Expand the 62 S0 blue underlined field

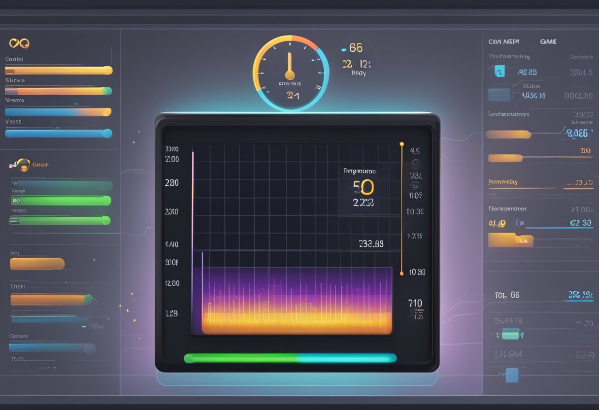(580, 223)
